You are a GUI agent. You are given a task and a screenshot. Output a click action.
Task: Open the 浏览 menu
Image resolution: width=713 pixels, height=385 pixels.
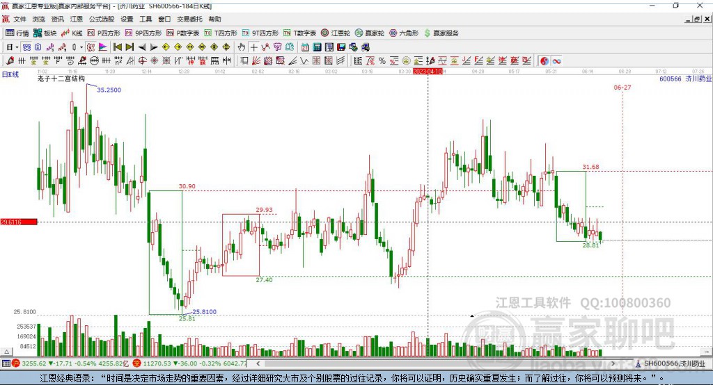point(39,19)
